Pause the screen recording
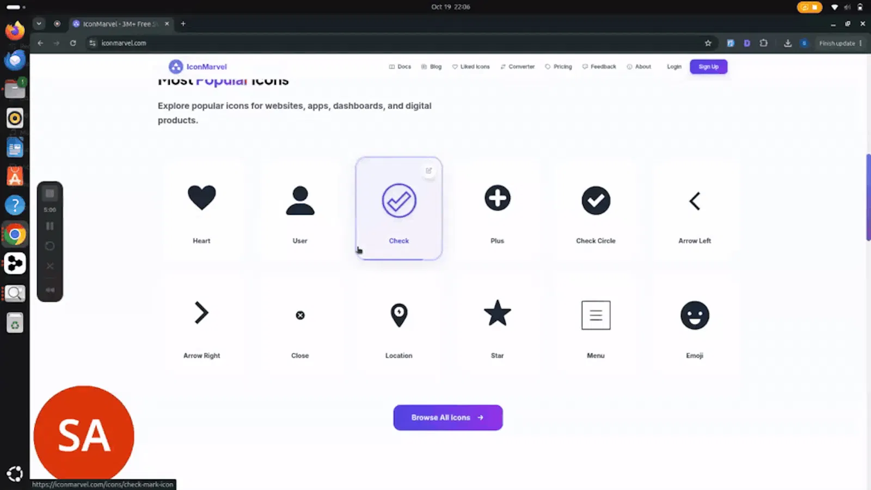The height and width of the screenshot is (490, 871). tap(50, 226)
